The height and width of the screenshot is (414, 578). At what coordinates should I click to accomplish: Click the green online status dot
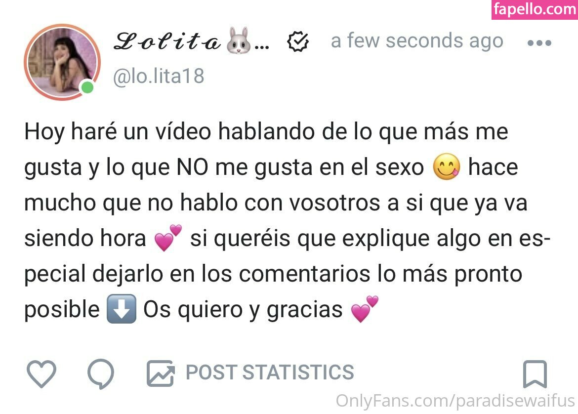(87, 88)
